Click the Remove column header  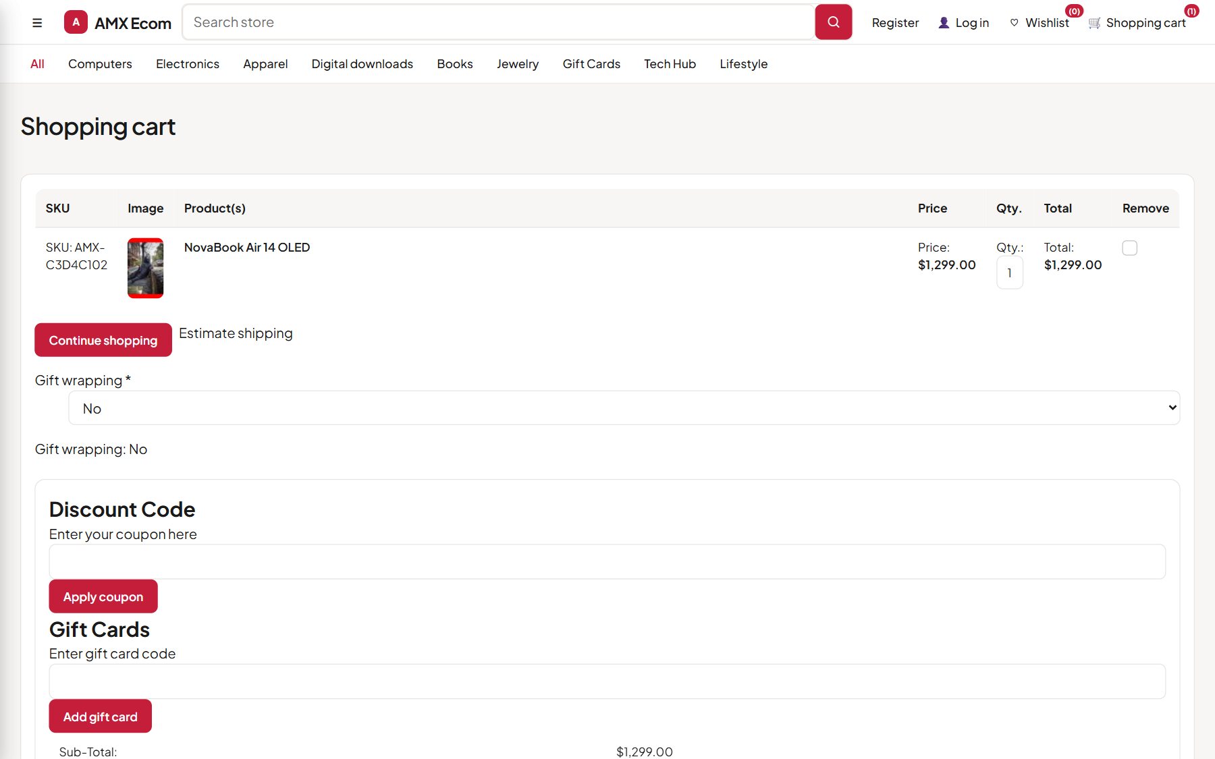tap(1145, 208)
